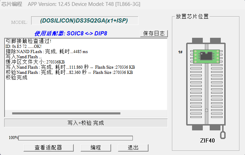Click the ZIF40 label under socket
The height and width of the screenshot is (155, 245).
207,141
